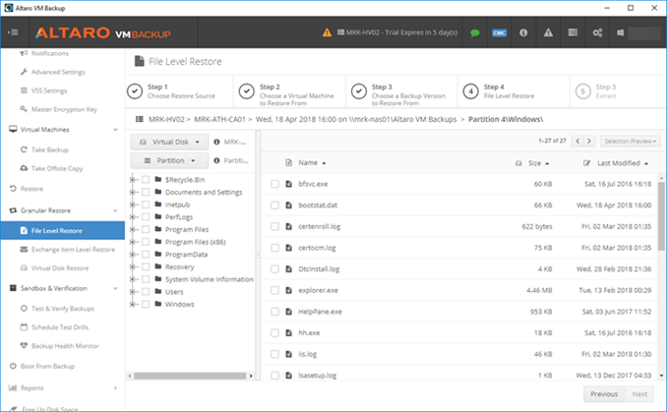This screenshot has height=412, width=667.
Task: Click MRK-ATH-CA01 in breadcrumb path
Action: 220,120
